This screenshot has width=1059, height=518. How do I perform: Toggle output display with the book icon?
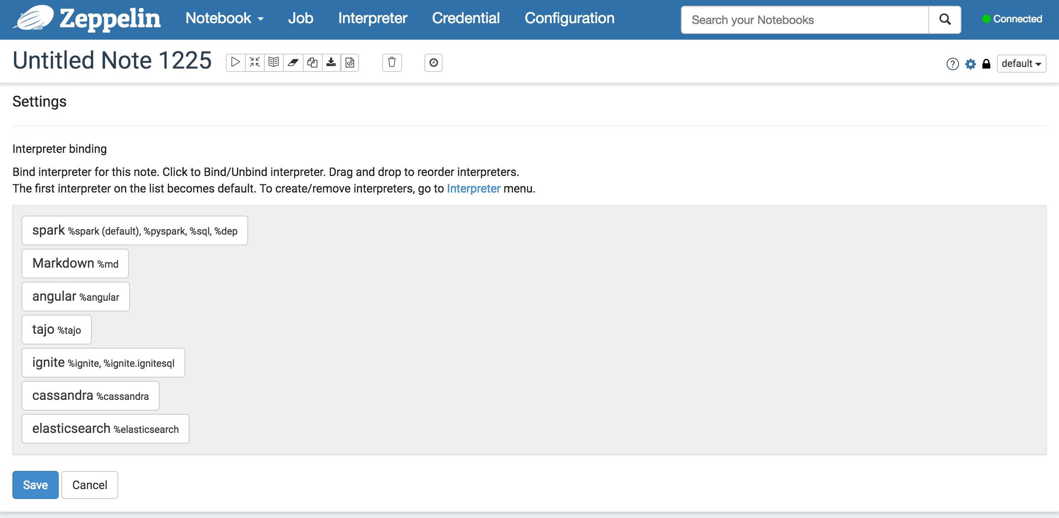tap(273, 63)
